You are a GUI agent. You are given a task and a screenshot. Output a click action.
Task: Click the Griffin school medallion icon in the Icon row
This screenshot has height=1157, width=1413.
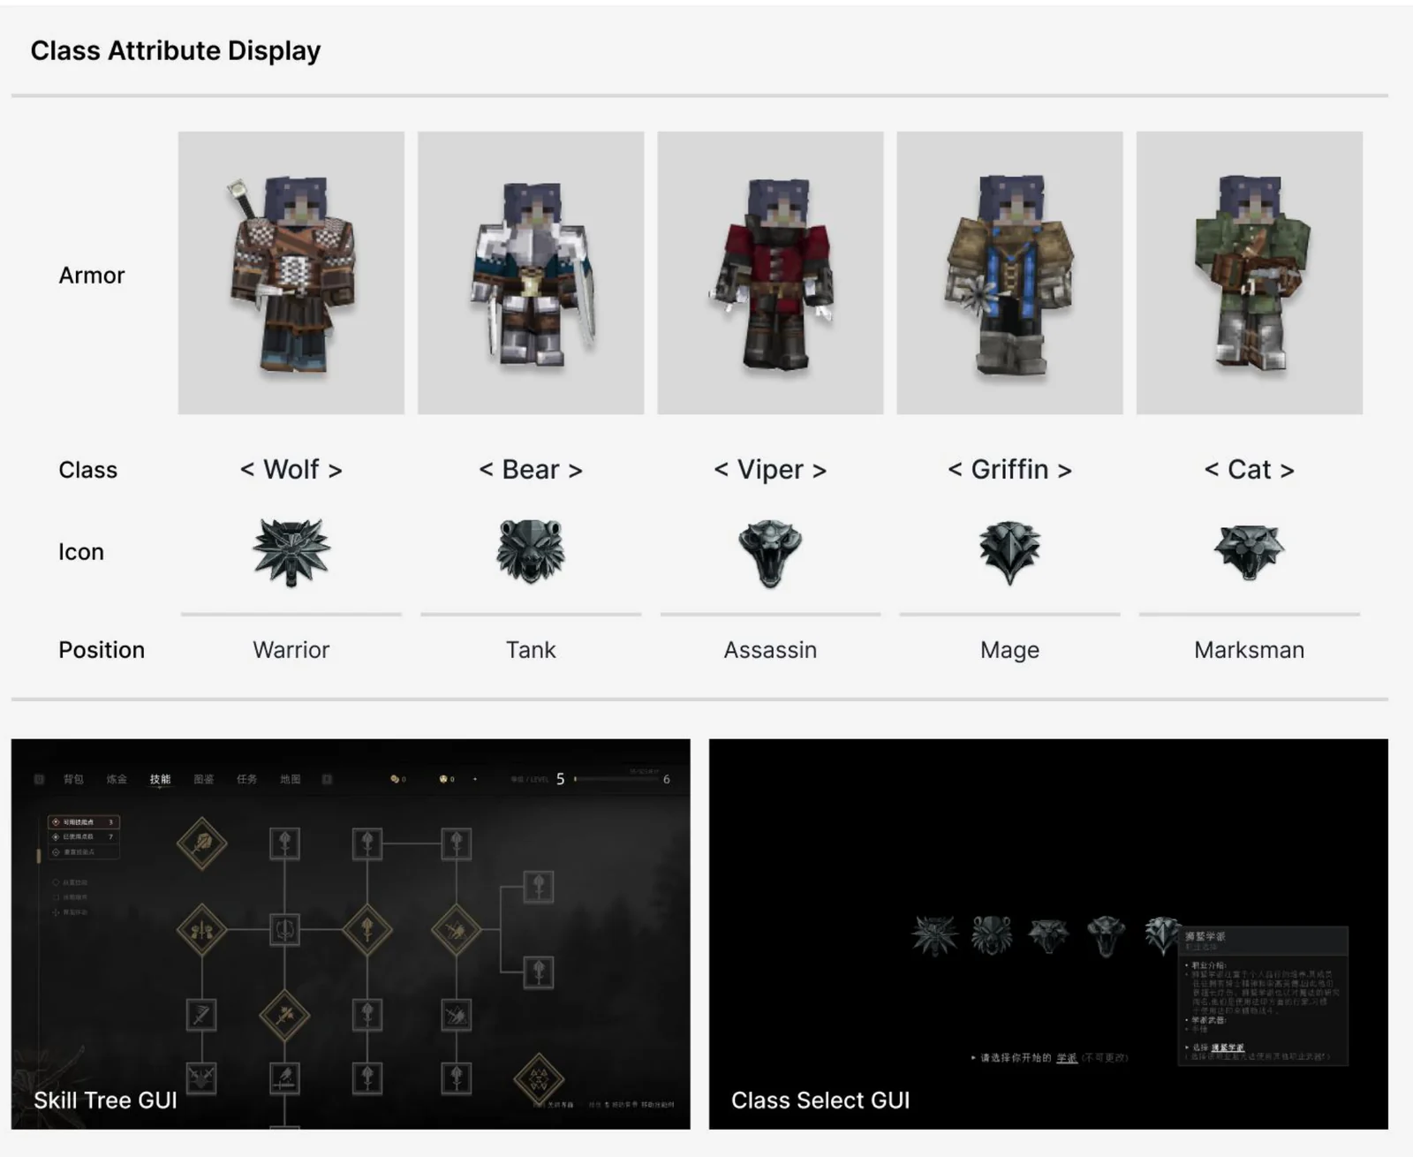(x=1009, y=553)
